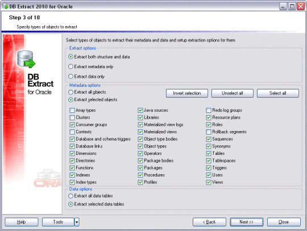Close window via title bar X
The height and width of the screenshot is (231, 307).
tap(301, 6)
